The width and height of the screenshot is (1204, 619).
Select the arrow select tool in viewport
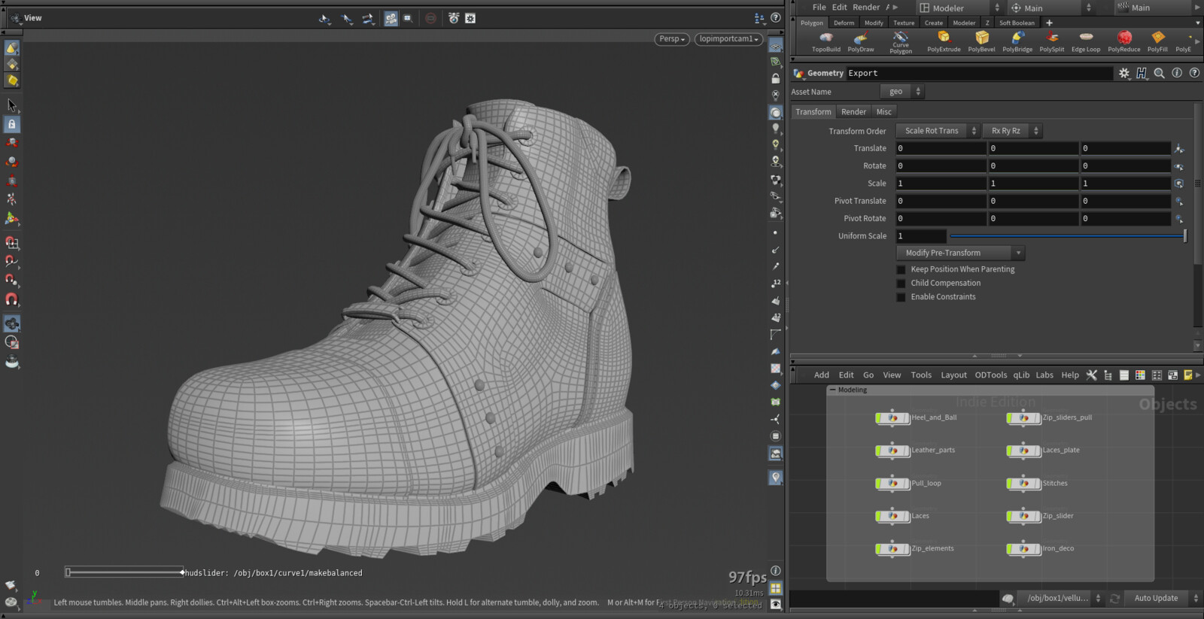(11, 105)
